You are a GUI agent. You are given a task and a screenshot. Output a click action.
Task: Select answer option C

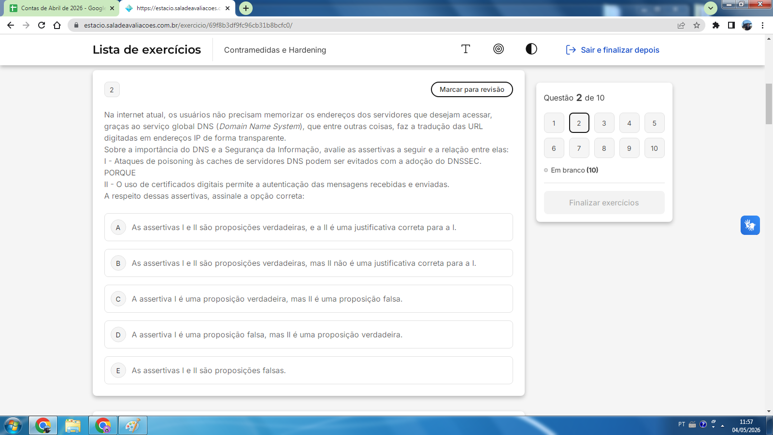pyautogui.click(x=309, y=299)
